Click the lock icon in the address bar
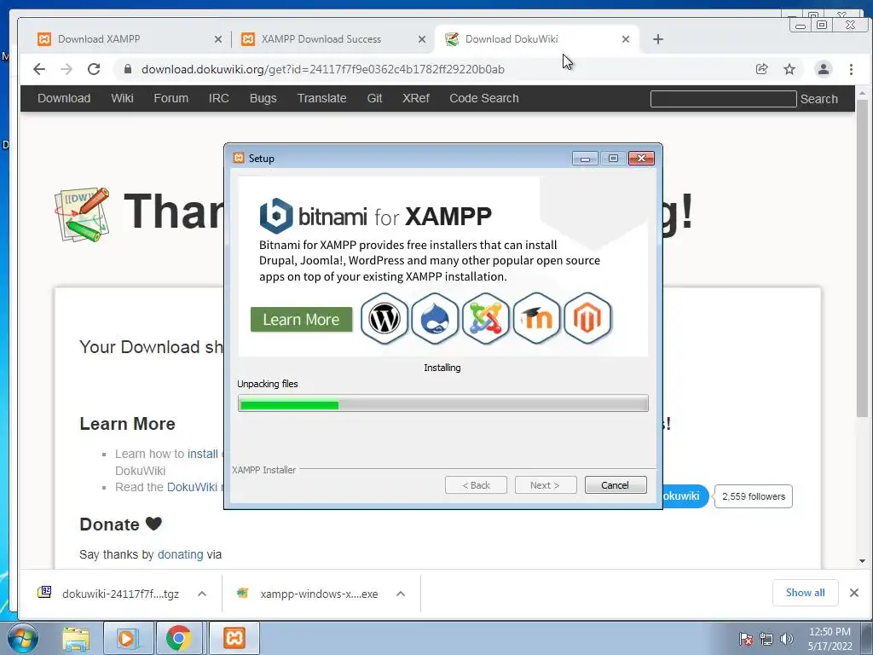Image resolution: width=873 pixels, height=655 pixels. pos(128,69)
